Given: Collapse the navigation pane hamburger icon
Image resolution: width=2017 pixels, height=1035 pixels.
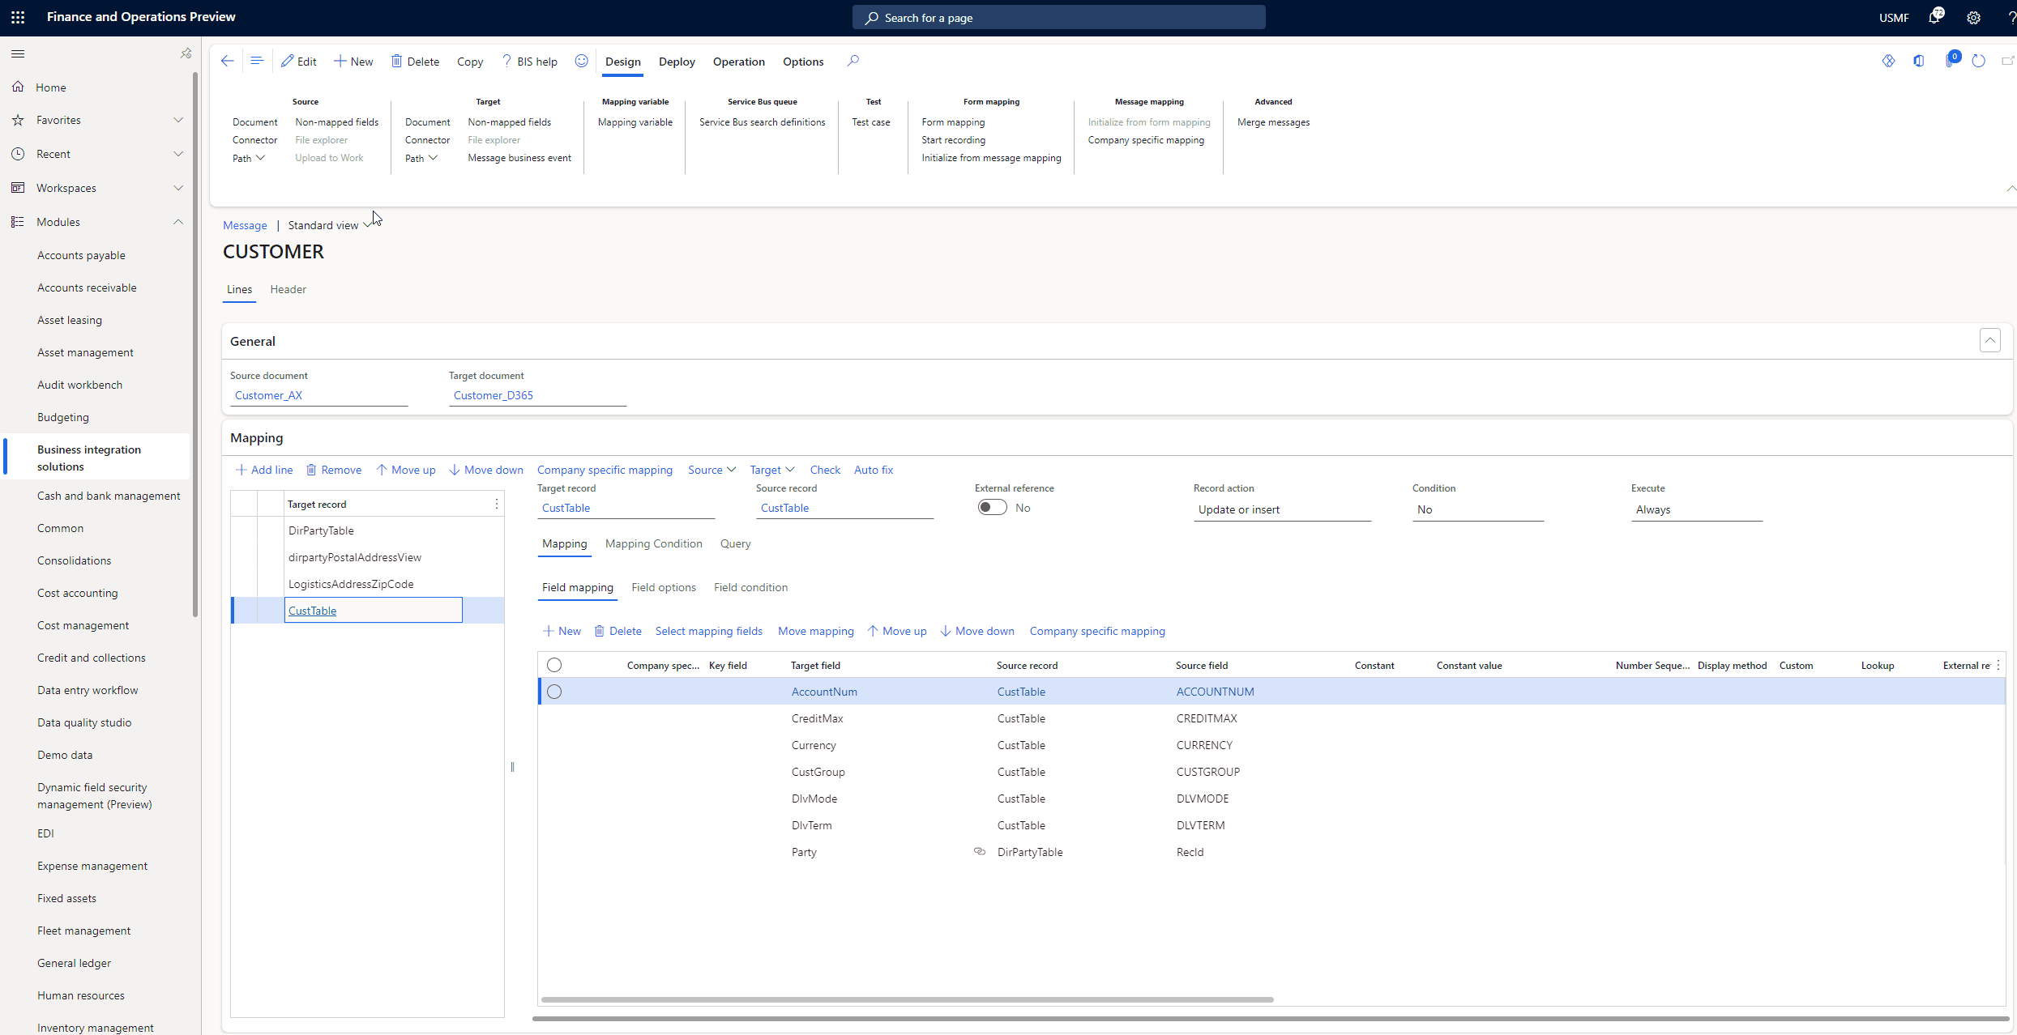Looking at the screenshot, I should (x=18, y=54).
